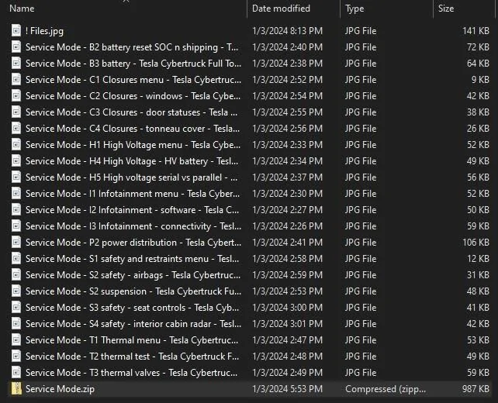Select the S2 suspension file name

coord(133,291)
